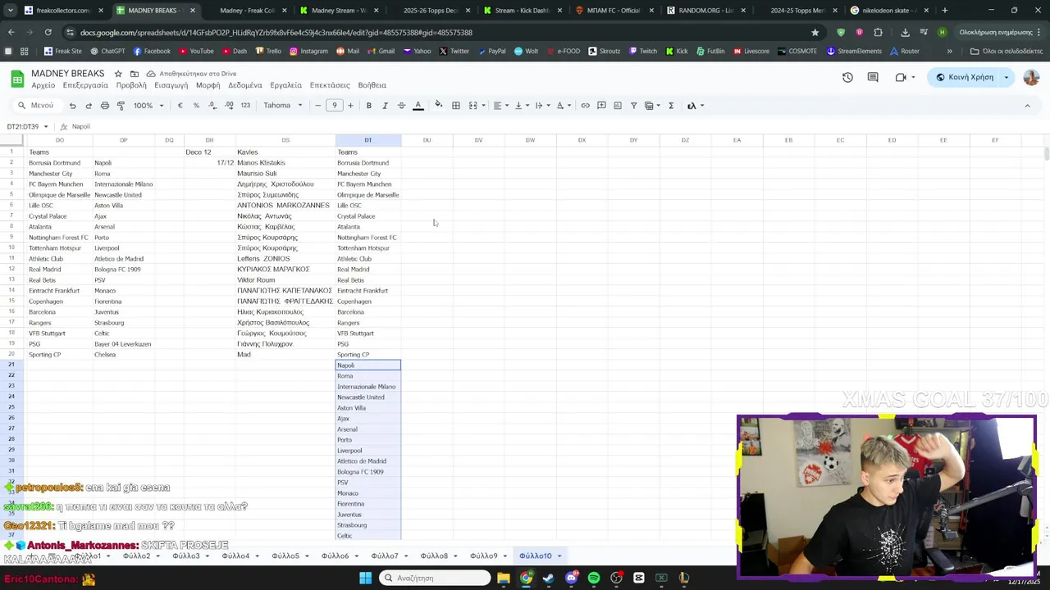
Task: Open the Εισαγωγή menu
Action: (171, 85)
